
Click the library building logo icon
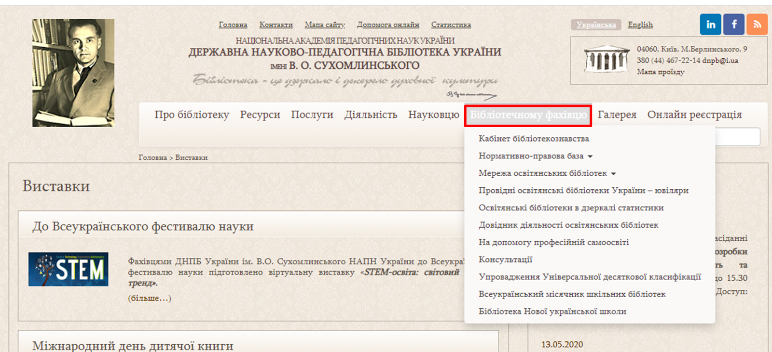pyautogui.click(x=607, y=60)
